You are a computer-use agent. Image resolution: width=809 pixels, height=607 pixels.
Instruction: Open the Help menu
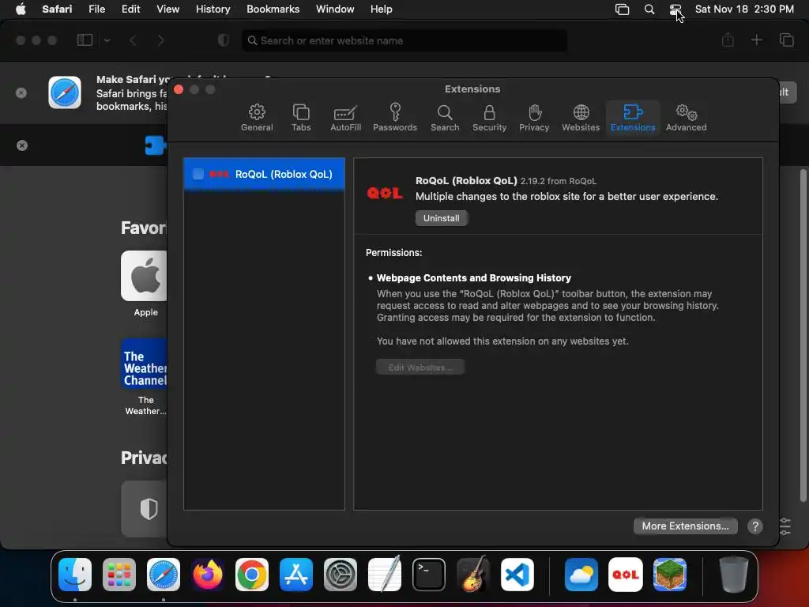pyautogui.click(x=382, y=9)
